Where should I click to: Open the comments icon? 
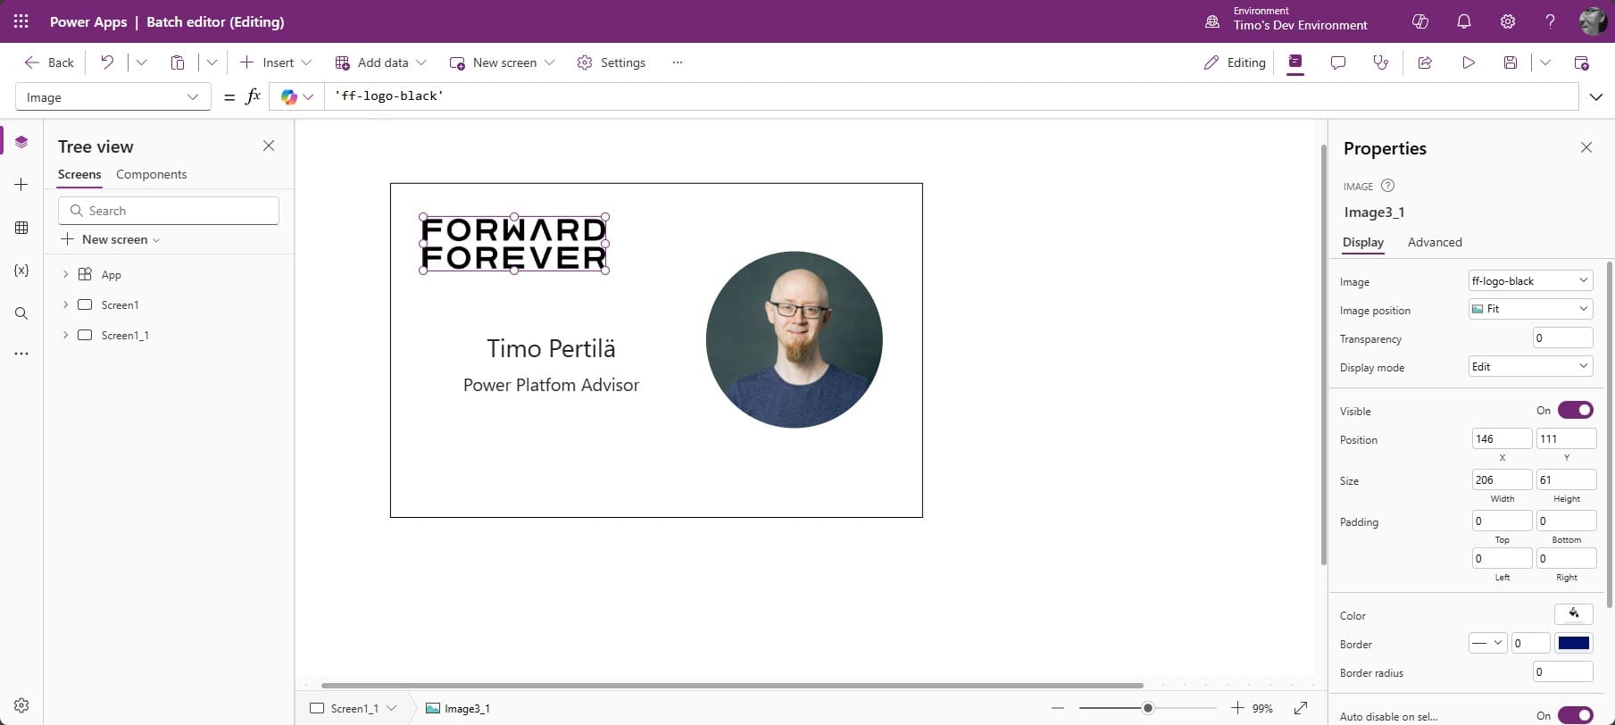1338,62
